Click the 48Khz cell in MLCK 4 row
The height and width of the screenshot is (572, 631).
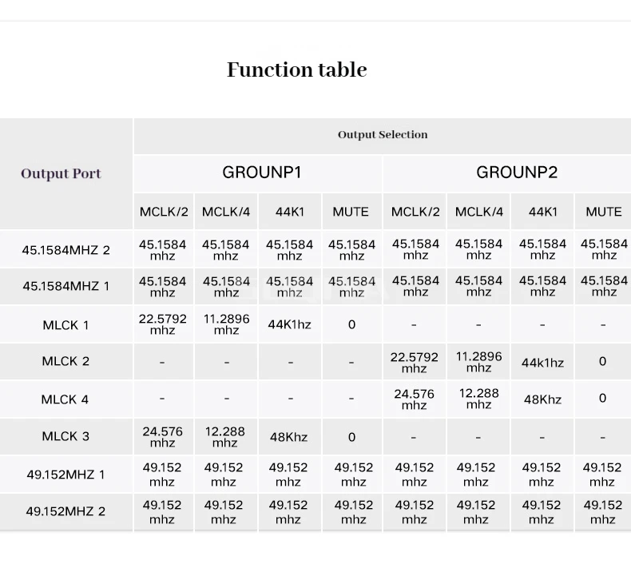(x=542, y=399)
